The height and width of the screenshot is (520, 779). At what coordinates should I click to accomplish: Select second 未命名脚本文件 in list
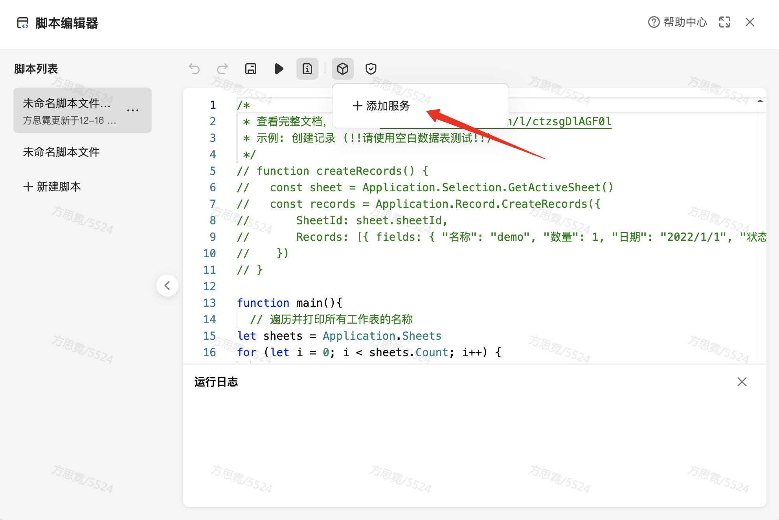pos(61,152)
